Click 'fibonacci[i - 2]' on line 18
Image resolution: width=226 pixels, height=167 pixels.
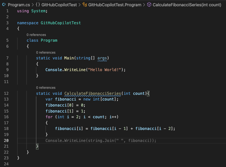154,129
